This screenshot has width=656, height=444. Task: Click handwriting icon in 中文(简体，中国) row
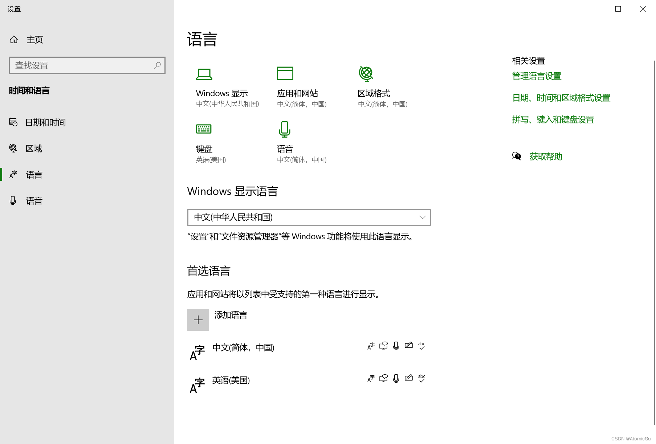409,345
